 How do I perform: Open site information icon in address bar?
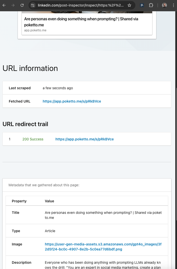coord(33,5)
